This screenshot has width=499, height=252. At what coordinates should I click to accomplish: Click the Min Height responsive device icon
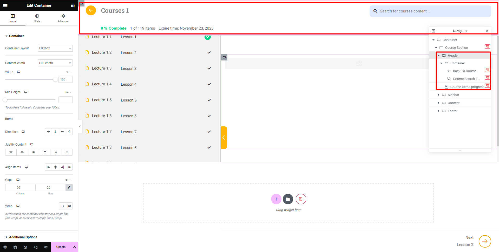(26, 92)
